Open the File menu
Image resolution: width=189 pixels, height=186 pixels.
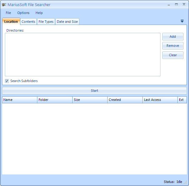8,13
